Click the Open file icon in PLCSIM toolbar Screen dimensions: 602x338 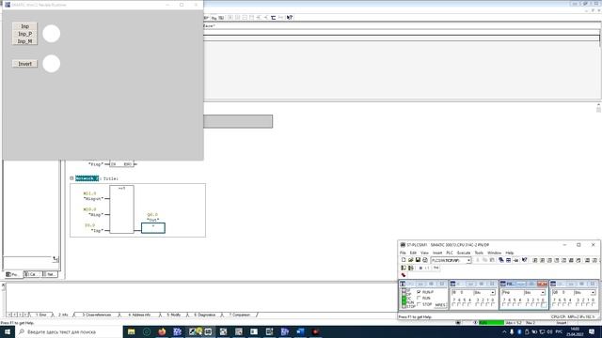[410, 260]
